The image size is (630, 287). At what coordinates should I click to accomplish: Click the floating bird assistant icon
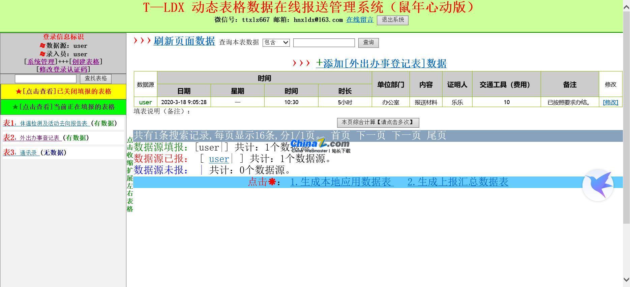pyautogui.click(x=598, y=185)
